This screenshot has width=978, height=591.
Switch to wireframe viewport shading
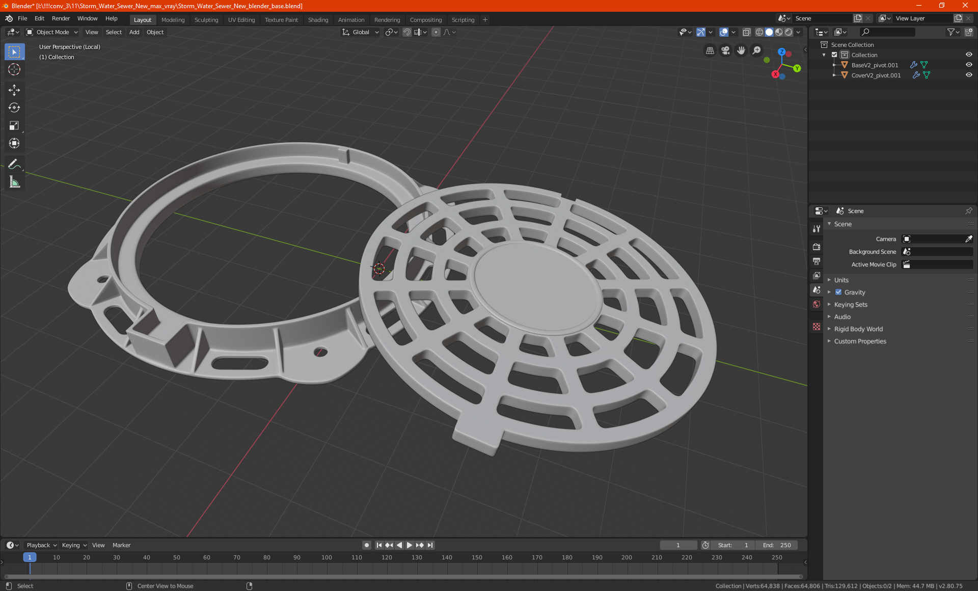coord(759,32)
